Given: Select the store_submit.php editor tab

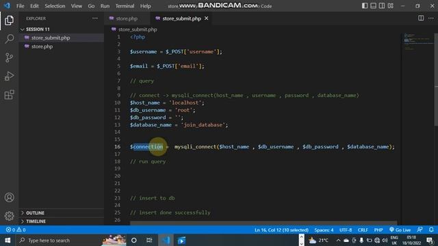Looking at the screenshot, I should click(181, 18).
